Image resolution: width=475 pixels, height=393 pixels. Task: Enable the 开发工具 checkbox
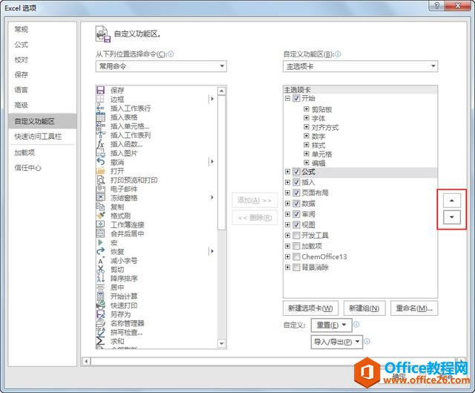point(297,236)
